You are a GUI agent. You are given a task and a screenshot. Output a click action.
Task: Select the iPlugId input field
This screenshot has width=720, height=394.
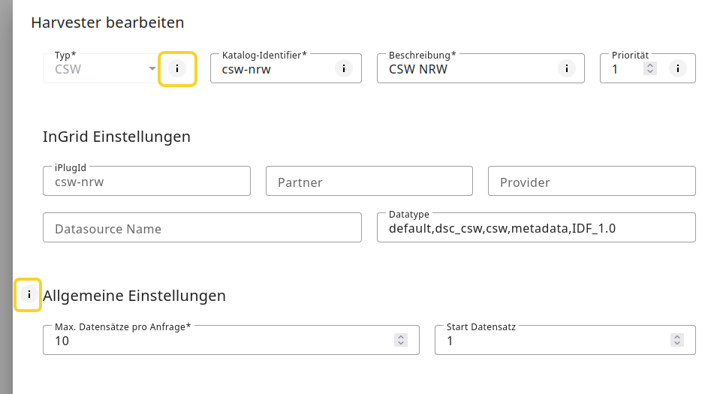tap(146, 182)
